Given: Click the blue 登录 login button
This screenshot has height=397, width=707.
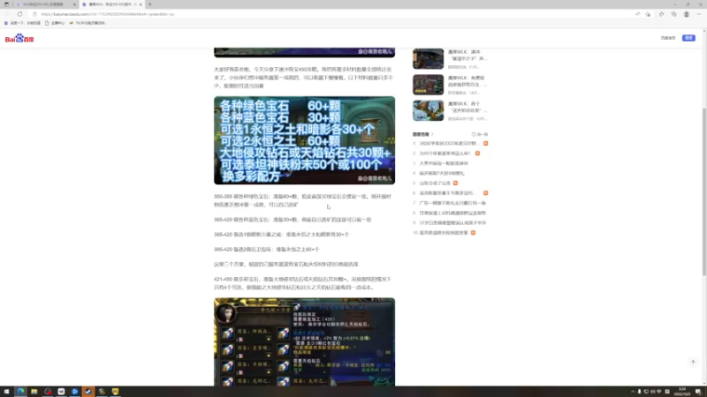Looking at the screenshot, I should [x=688, y=38].
